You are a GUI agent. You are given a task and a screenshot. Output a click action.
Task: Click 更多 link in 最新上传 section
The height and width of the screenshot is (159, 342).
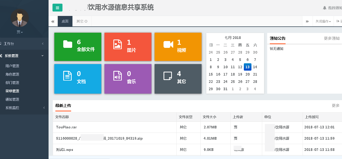coord(335,106)
